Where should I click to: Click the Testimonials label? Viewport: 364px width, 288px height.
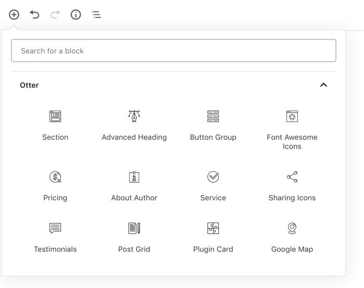point(55,249)
